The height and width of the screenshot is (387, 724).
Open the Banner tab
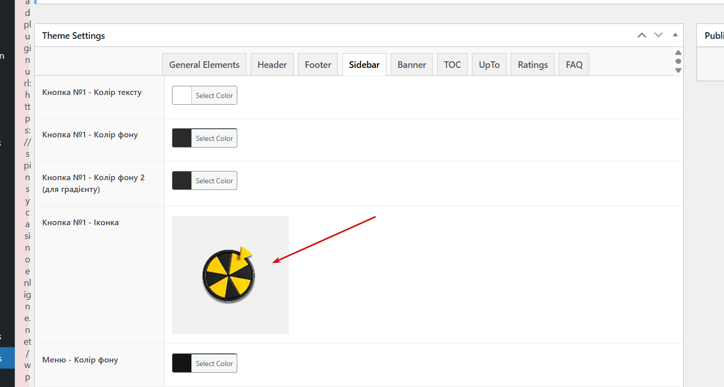point(412,64)
